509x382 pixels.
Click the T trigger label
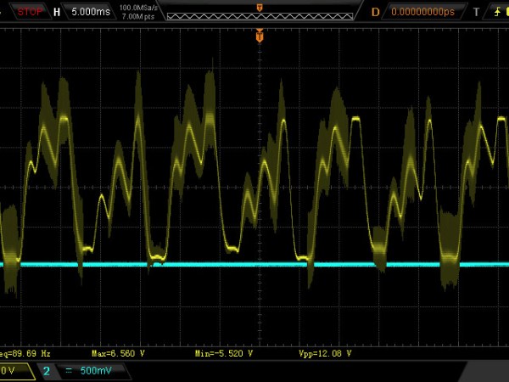pos(476,13)
